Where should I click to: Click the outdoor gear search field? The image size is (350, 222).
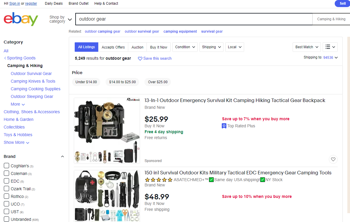click(194, 19)
